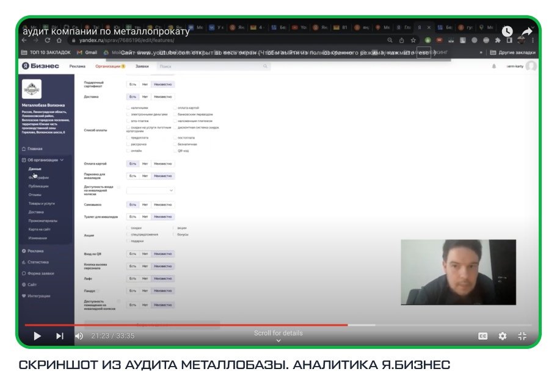The width and height of the screenshot is (557, 391).
Task: Seek on the red video progress bar
Action: tap(186, 325)
